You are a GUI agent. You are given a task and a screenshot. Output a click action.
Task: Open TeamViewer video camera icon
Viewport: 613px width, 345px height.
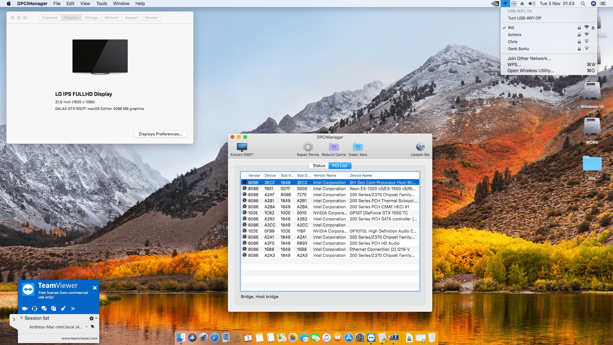click(25, 309)
